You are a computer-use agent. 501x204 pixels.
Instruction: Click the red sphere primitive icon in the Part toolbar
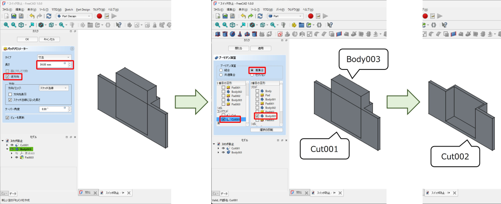pyautogui.click(x=232, y=34)
